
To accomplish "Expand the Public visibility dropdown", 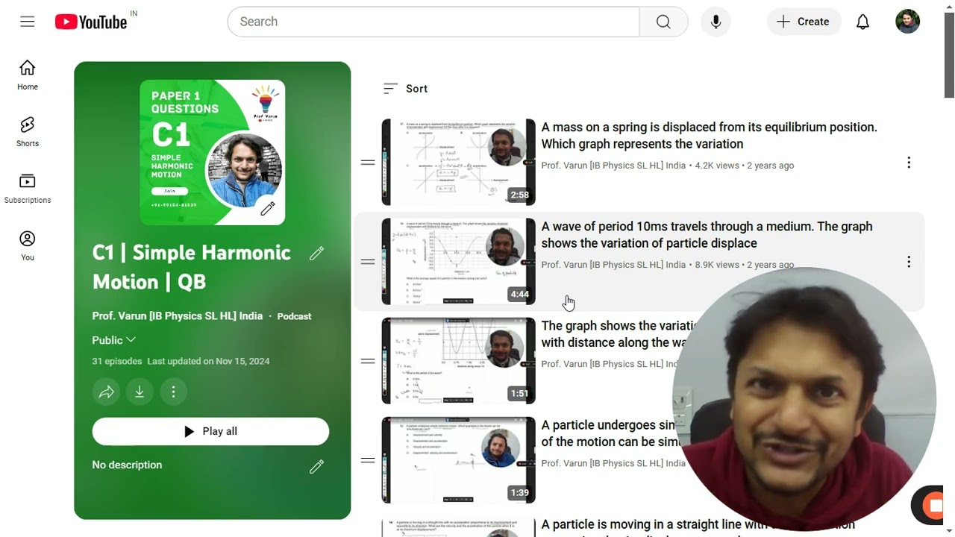I will [x=114, y=340].
